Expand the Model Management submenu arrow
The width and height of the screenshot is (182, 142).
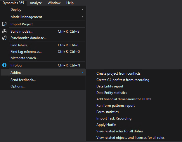point(82,17)
